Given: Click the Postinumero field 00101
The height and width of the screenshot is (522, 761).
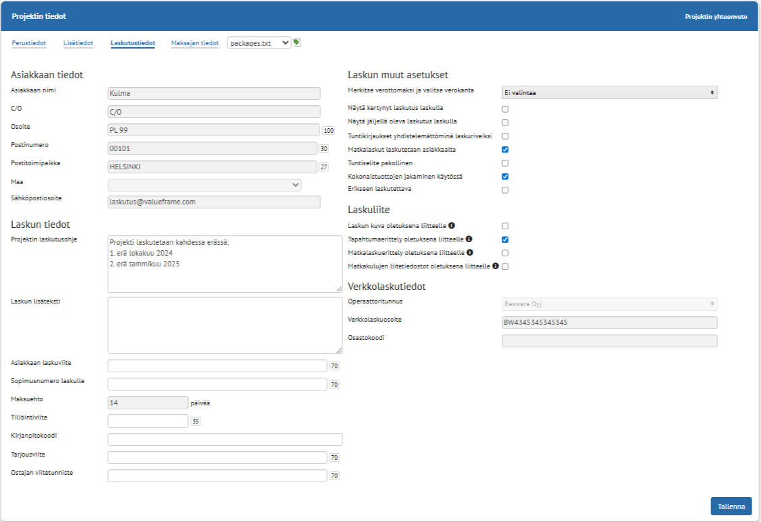Looking at the screenshot, I should [x=212, y=148].
